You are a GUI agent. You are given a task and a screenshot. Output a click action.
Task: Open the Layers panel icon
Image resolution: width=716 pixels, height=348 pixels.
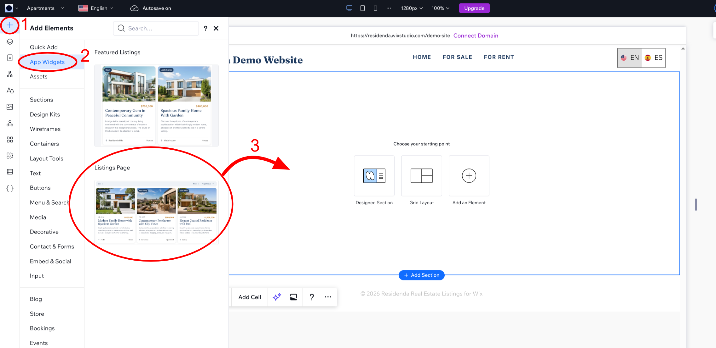(x=10, y=41)
